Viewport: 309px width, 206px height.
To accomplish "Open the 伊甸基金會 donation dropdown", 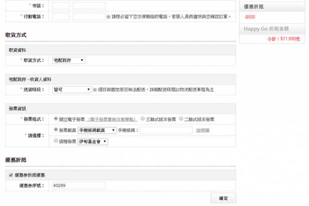I will [x=93, y=141].
